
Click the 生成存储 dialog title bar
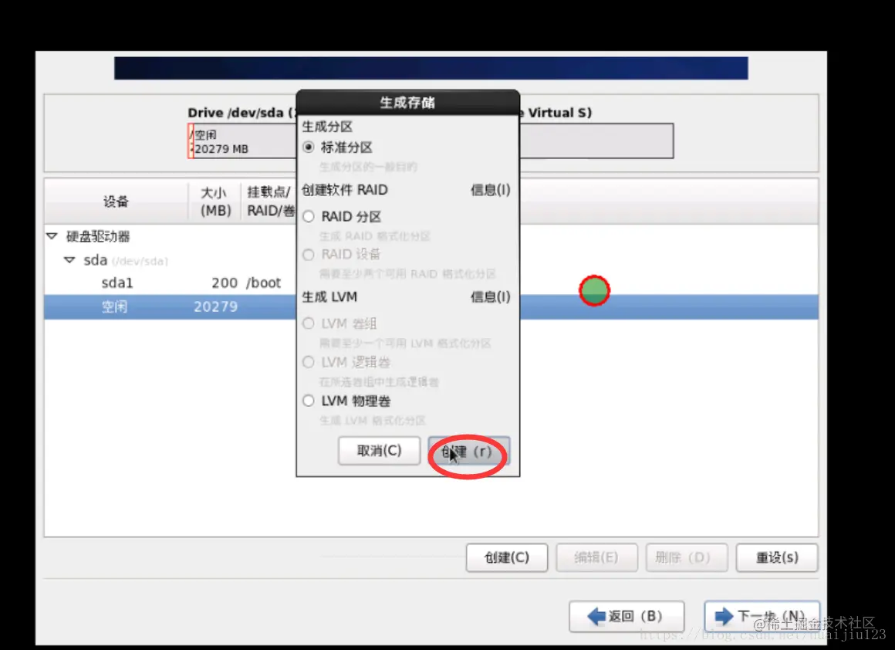tap(407, 103)
